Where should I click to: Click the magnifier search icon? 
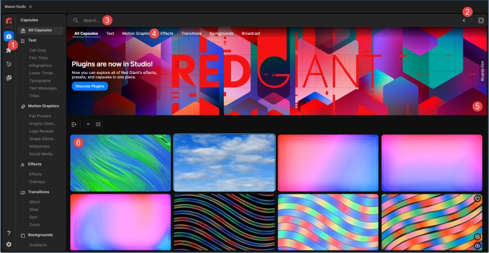pos(76,20)
